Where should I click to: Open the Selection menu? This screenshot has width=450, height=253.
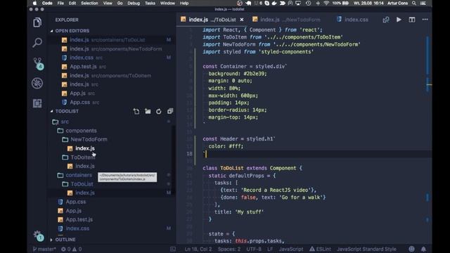click(89, 3)
